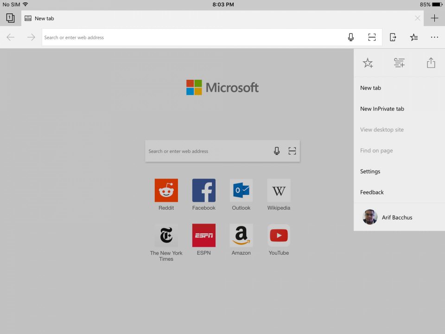445x334 pixels.
Task: Share the page using the share icon
Action: pos(431,63)
